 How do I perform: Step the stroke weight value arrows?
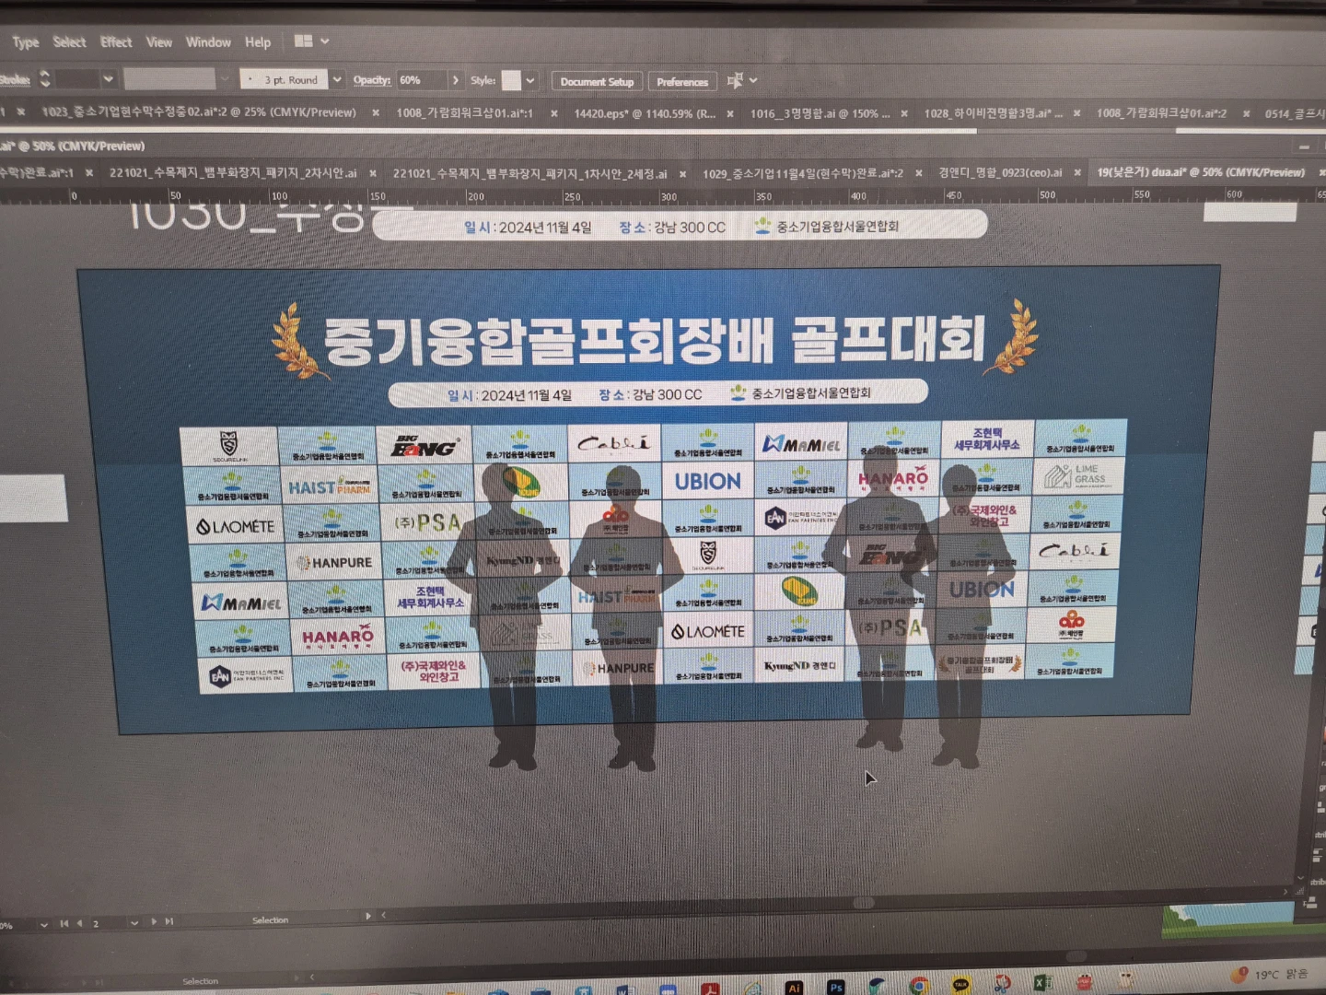45,79
